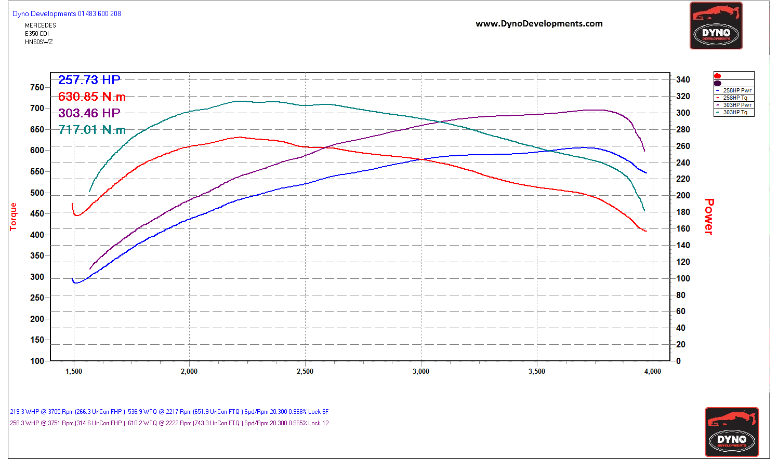Screen dimensions: 778x459
Task: Select the 303HP Pwr legend entry
Action: tap(736, 105)
